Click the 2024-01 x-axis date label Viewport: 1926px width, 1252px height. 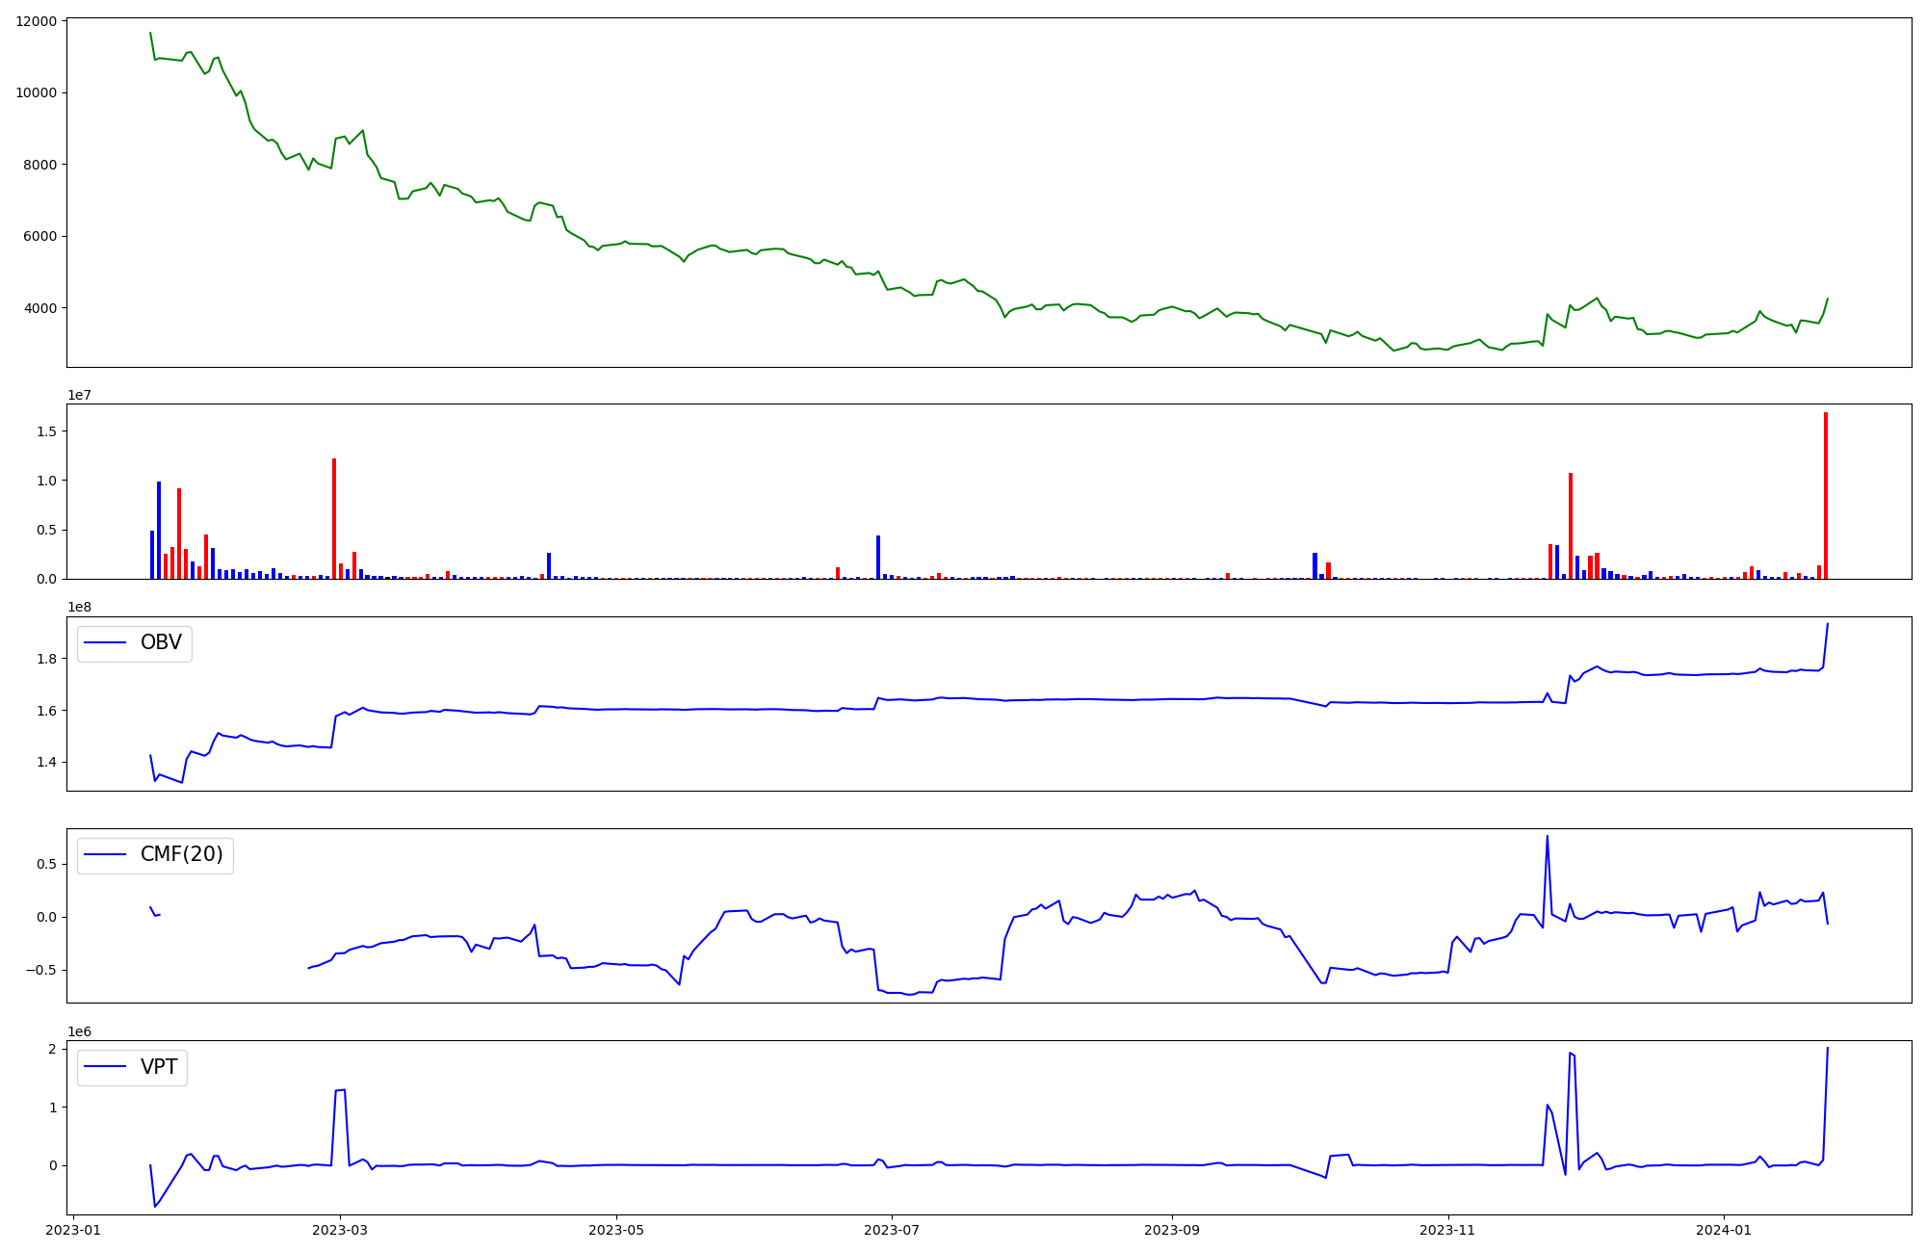tap(1723, 1229)
